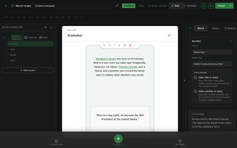Grab the Beginnings section drag handle in sidebar

[4, 37]
